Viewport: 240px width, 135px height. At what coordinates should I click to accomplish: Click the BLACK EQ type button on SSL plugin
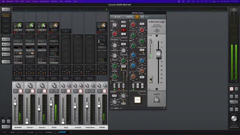pos(142,50)
